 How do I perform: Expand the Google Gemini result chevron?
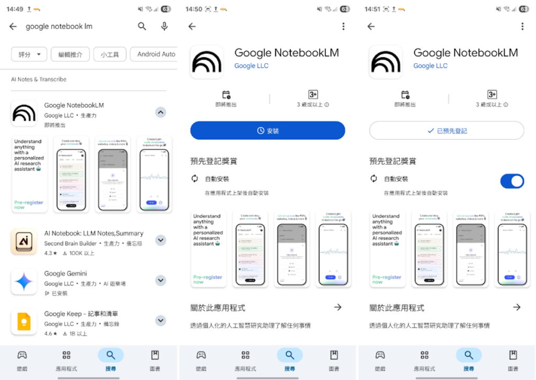[161, 280]
